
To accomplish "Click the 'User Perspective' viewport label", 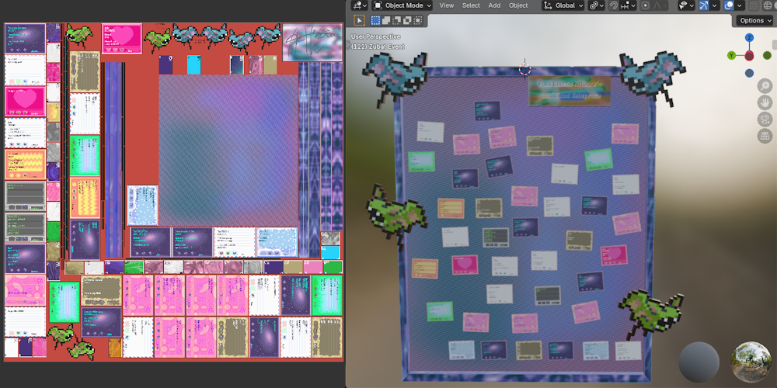I will pyautogui.click(x=375, y=36).
